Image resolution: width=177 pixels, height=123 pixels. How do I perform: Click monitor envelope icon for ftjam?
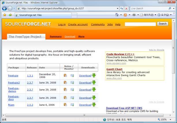(72, 105)
